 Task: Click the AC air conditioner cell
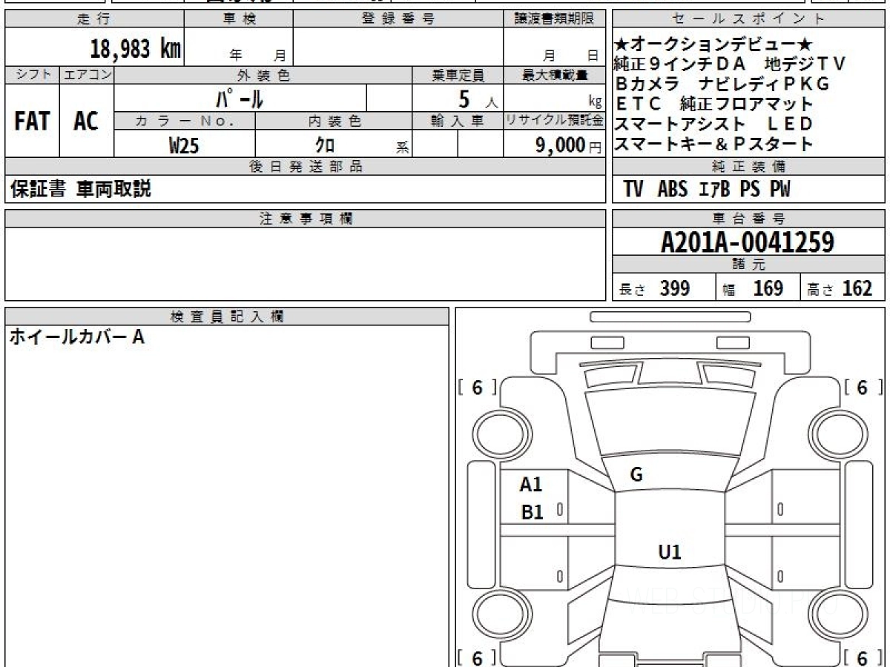86,122
